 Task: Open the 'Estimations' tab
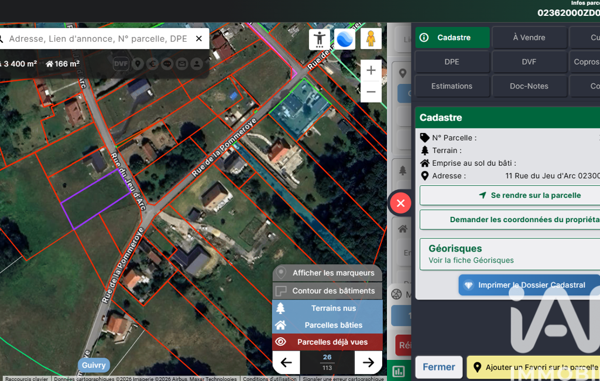click(x=451, y=86)
